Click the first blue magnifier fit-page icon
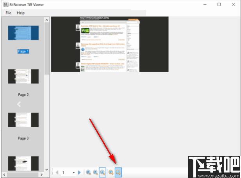This screenshot has height=178, width=241. 88,172
